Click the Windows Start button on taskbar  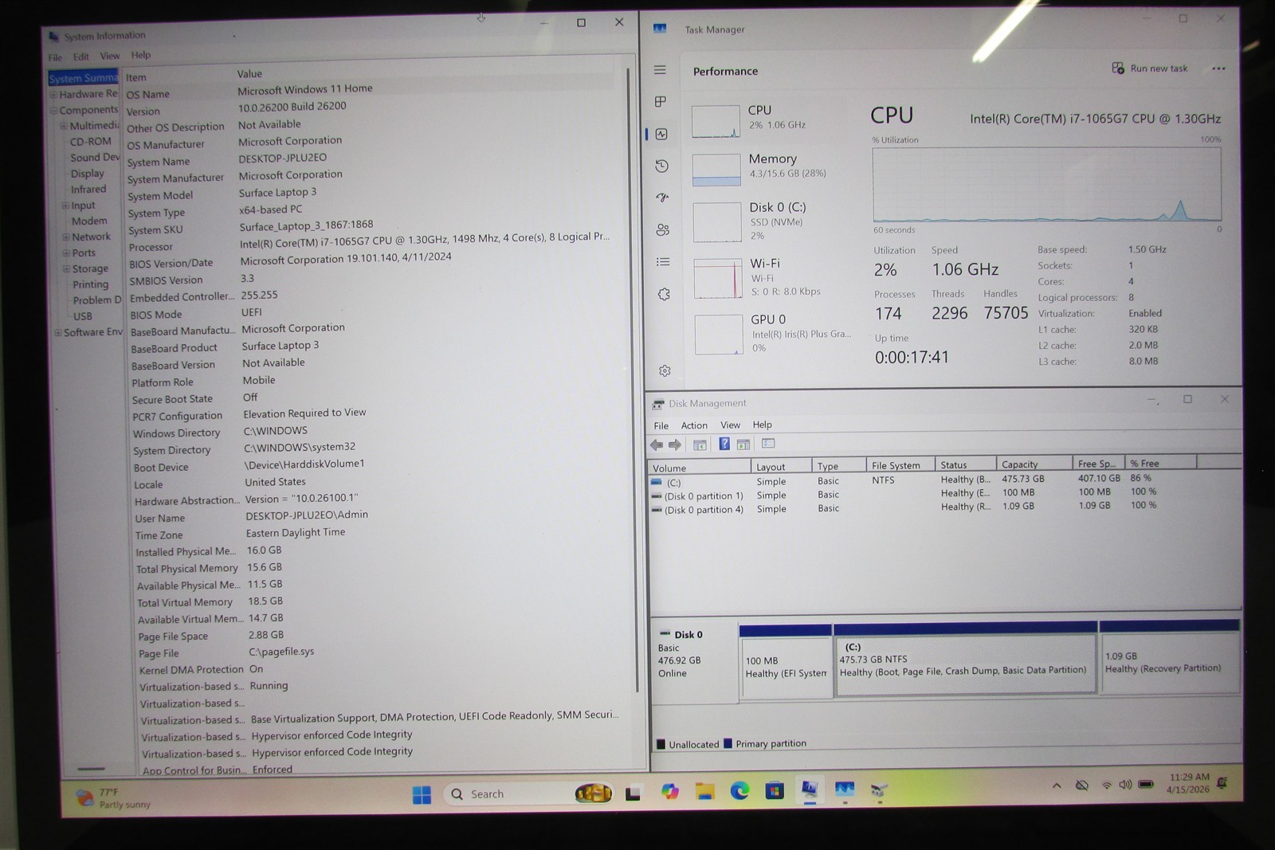coord(422,794)
